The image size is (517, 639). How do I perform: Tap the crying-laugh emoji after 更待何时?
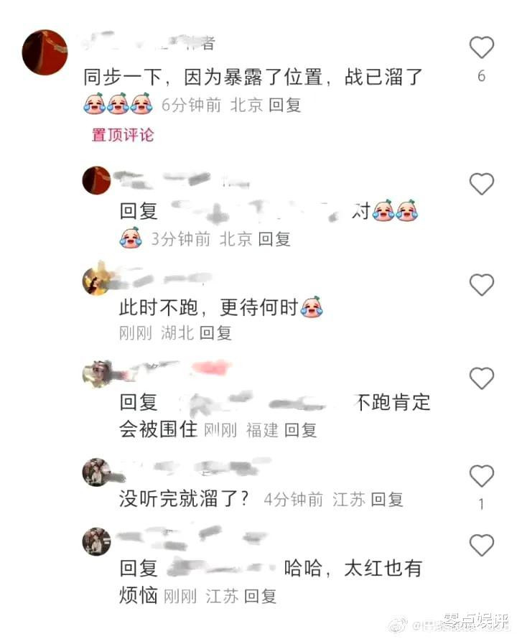point(311,307)
